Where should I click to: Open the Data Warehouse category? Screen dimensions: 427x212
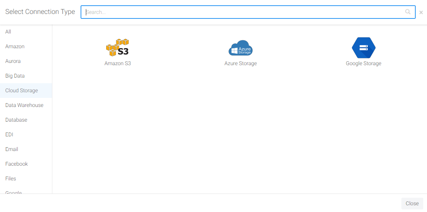coord(26,105)
